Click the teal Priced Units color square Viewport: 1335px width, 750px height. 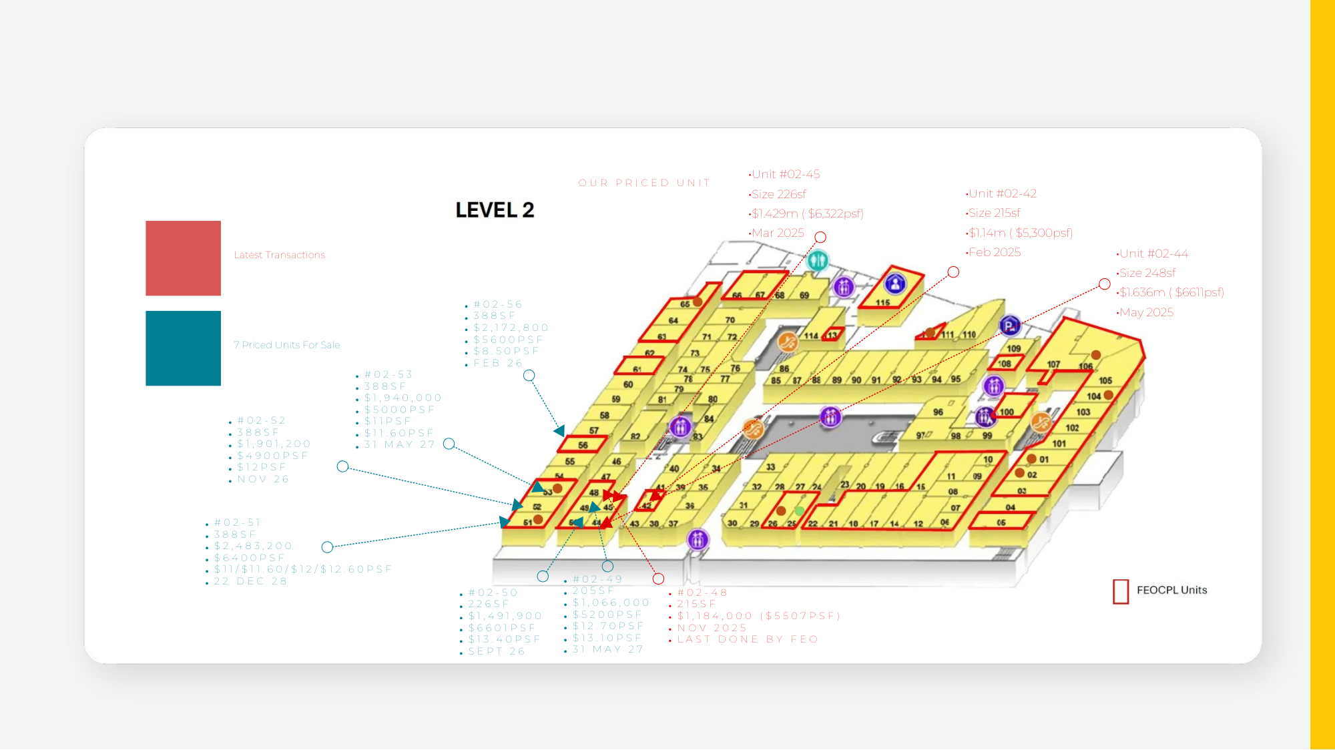(183, 348)
